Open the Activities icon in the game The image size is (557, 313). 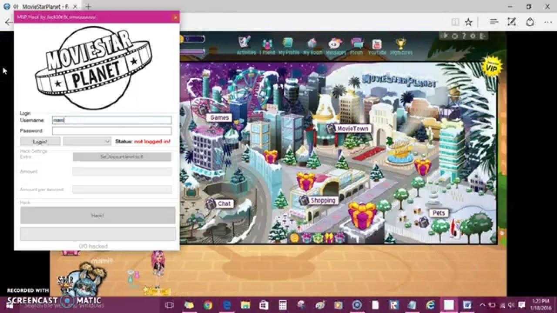(x=245, y=45)
